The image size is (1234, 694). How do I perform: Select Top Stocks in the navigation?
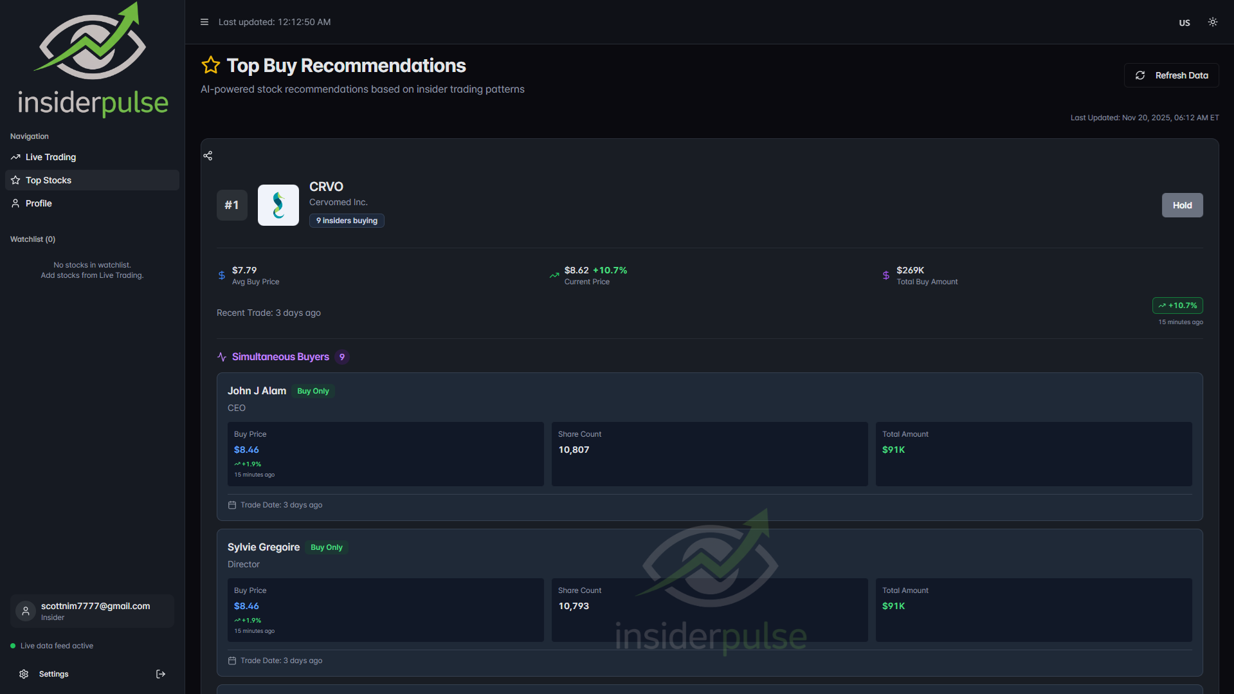pyautogui.click(x=48, y=179)
